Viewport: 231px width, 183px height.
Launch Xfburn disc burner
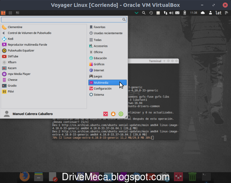[44, 62]
